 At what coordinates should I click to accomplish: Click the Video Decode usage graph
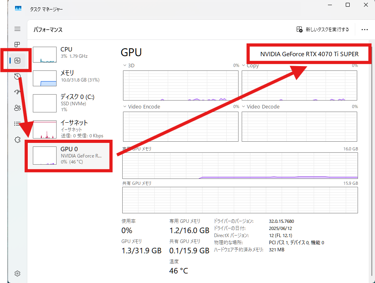[299, 127]
